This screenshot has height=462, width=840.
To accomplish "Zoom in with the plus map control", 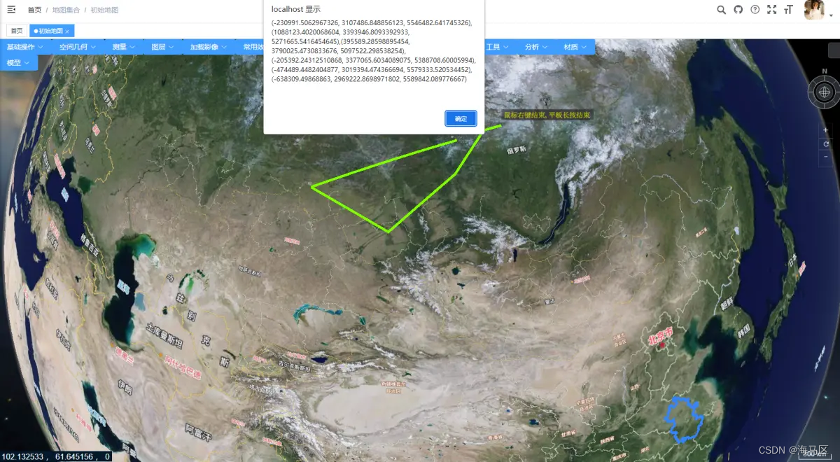I will (x=825, y=130).
